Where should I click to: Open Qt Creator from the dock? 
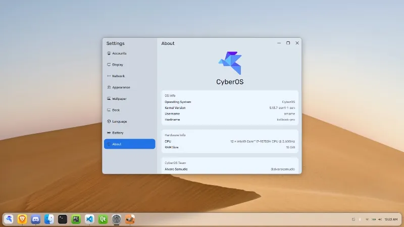[103, 219]
